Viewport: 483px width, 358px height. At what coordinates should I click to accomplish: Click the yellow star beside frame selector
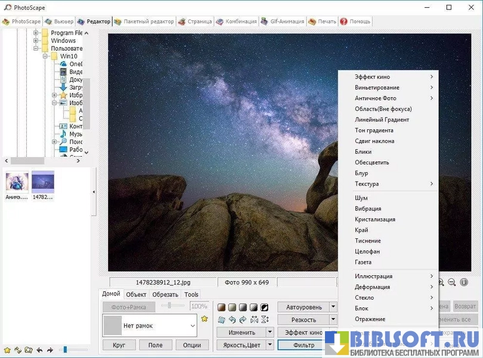click(x=205, y=319)
